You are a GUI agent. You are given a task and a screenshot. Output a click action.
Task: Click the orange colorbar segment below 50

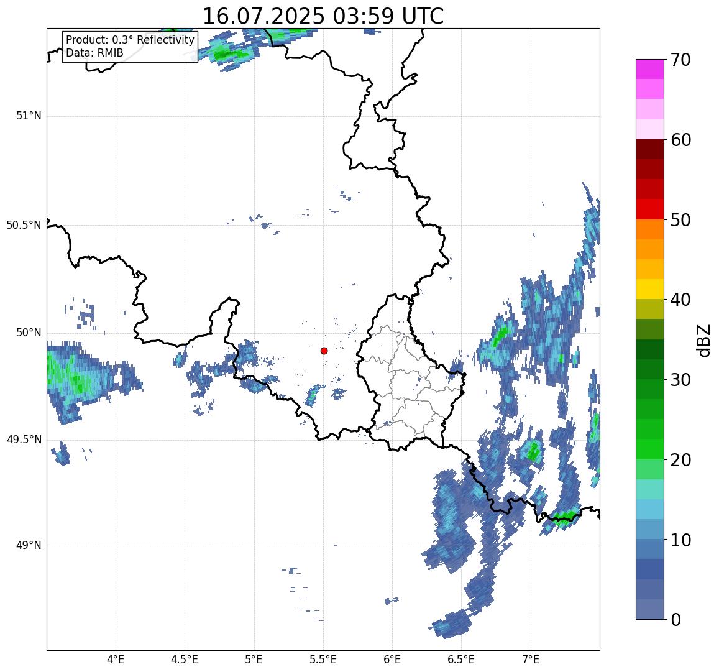650,229
